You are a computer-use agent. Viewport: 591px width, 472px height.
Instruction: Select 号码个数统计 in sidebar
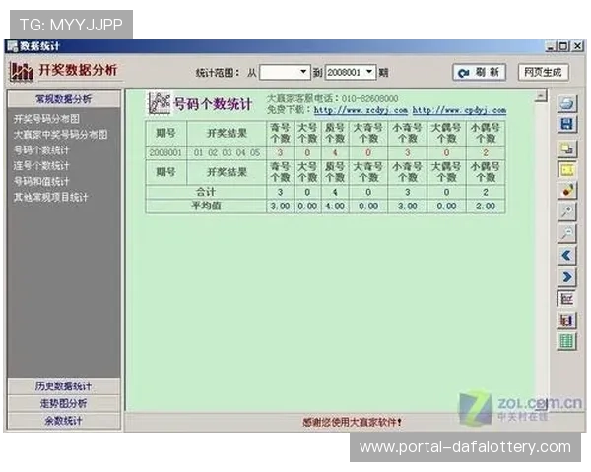[41, 150]
